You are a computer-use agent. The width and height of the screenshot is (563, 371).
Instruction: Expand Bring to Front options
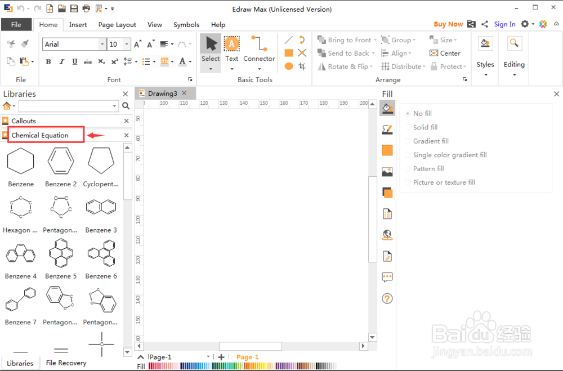(x=375, y=40)
